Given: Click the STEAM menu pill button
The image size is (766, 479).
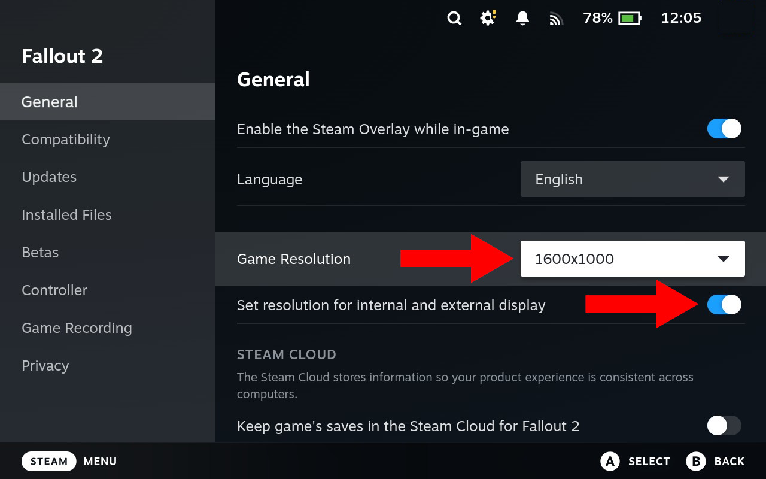Looking at the screenshot, I should [49, 461].
